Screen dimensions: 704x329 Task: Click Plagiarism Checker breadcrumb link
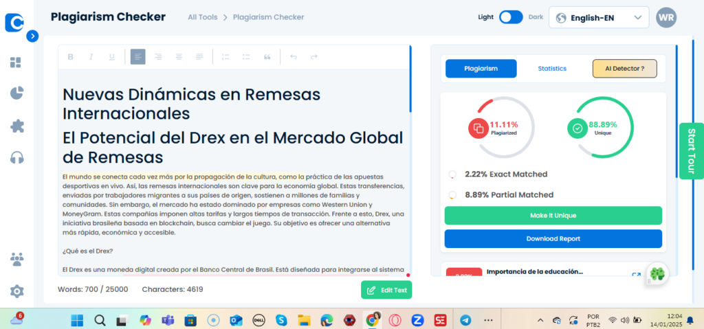(268, 17)
